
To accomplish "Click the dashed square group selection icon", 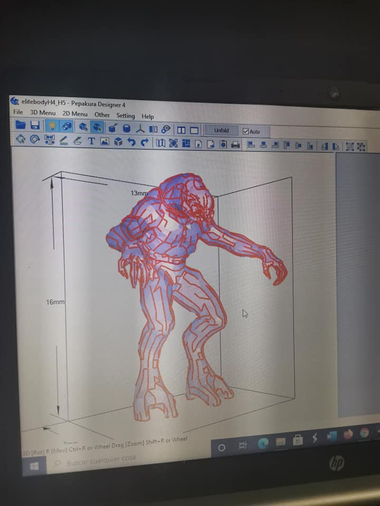I will pos(349,147).
